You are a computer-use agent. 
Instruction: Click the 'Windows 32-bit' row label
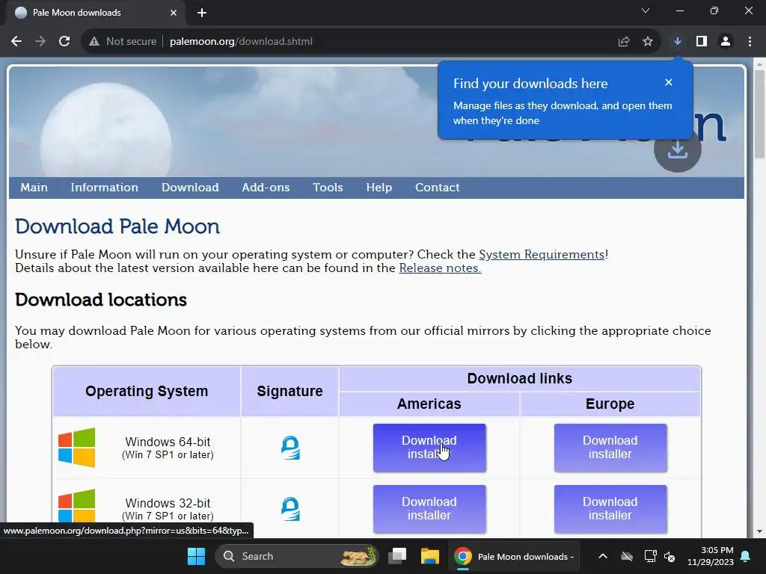coord(168,503)
